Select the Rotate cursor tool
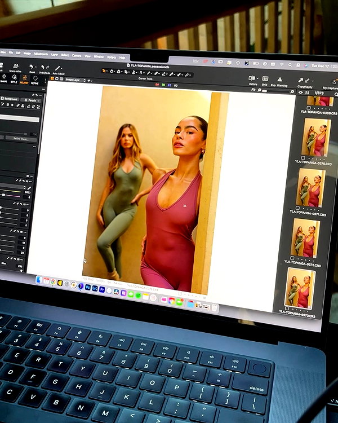 (133, 72)
